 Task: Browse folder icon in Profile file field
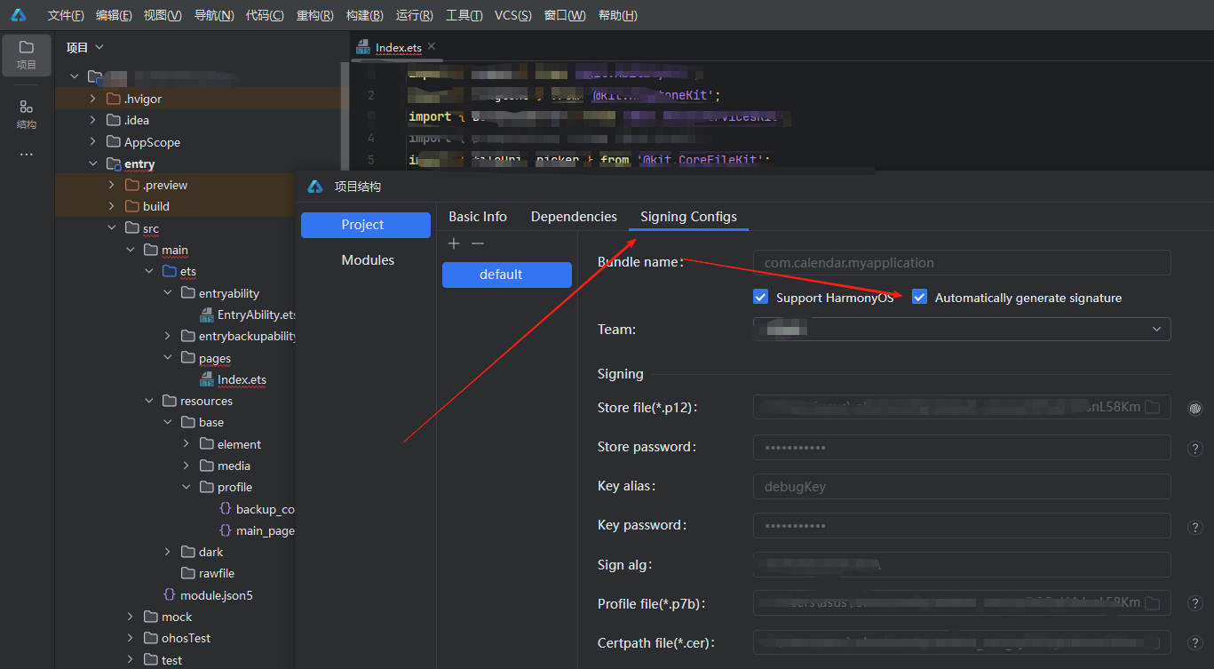(x=1152, y=604)
